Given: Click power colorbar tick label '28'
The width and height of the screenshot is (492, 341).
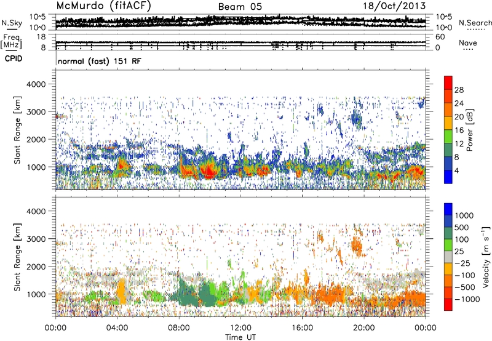Looking at the screenshot, I should (x=459, y=90).
